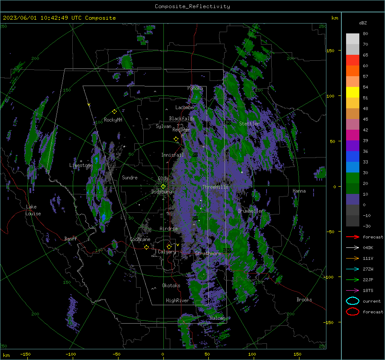
Task: Click the 04DK legend text
Action: tap(368, 248)
